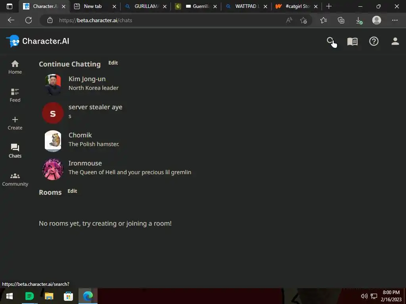Image resolution: width=406 pixels, height=304 pixels.
Task: Click the volume speaker tray icon
Action: click(364, 296)
